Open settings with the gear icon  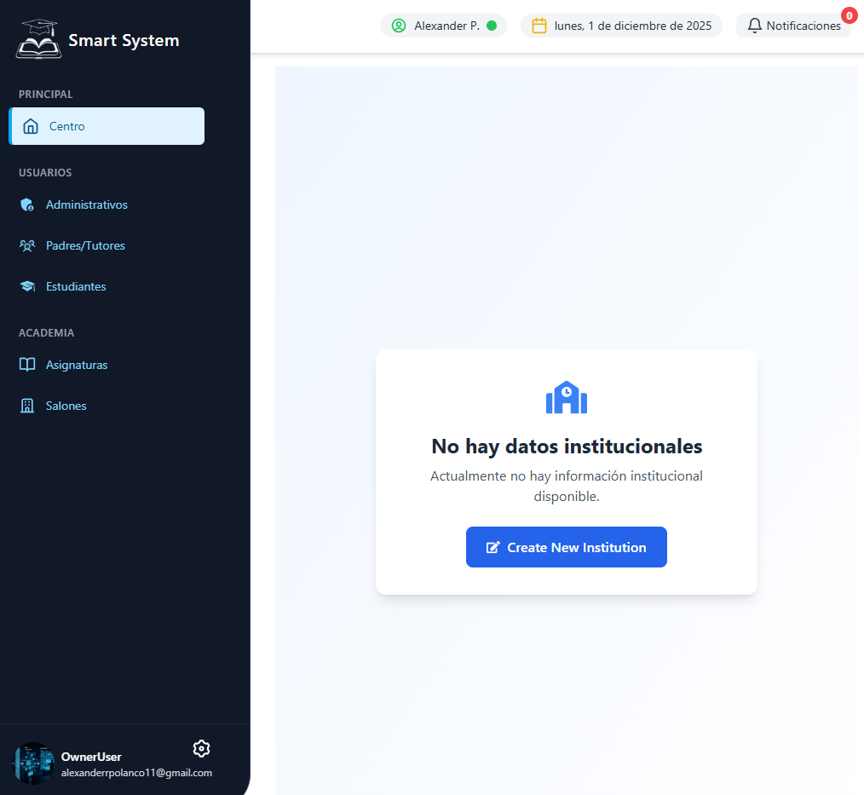tap(201, 748)
